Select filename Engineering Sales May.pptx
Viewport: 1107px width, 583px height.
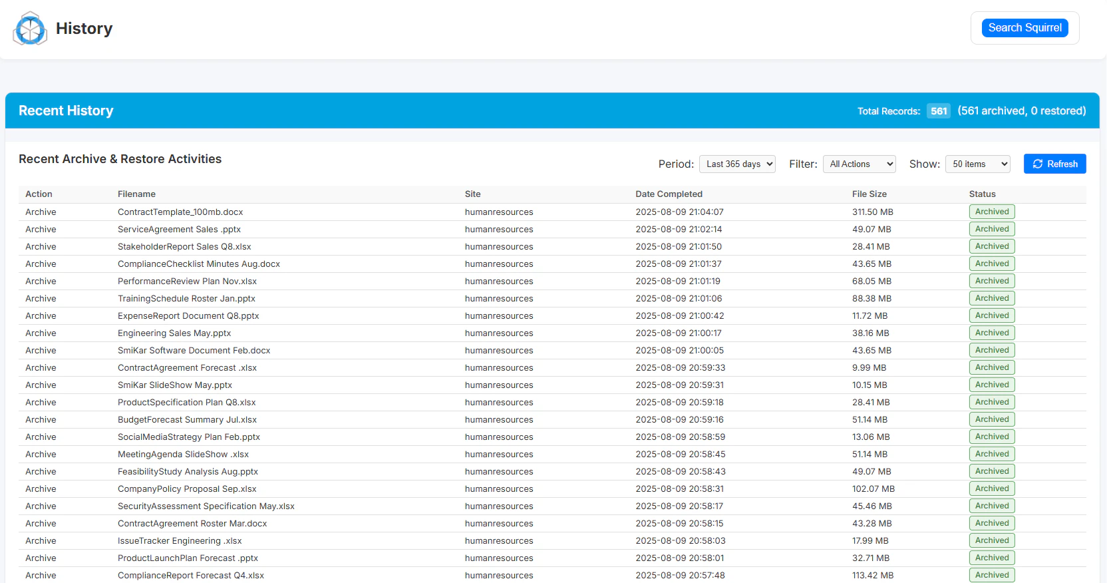click(174, 333)
